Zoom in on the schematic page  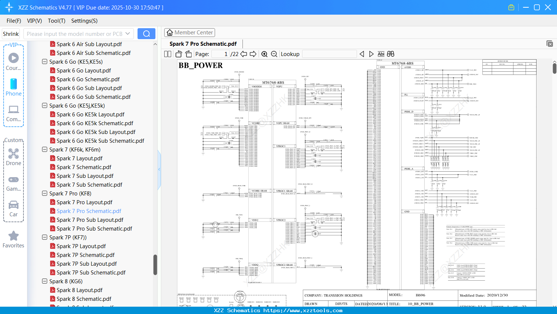click(x=264, y=54)
